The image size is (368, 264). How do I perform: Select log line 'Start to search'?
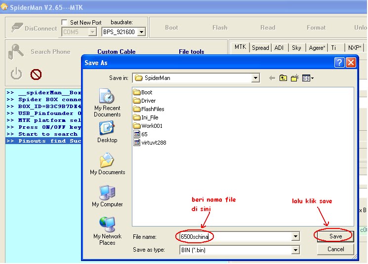pyautogui.click(x=43, y=134)
